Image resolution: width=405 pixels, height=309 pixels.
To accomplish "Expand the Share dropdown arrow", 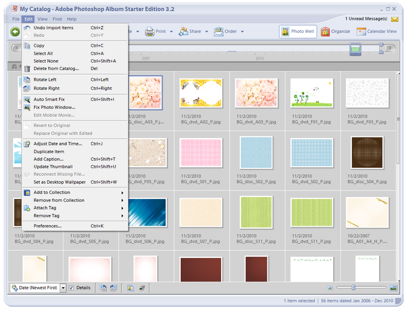I will [206, 32].
